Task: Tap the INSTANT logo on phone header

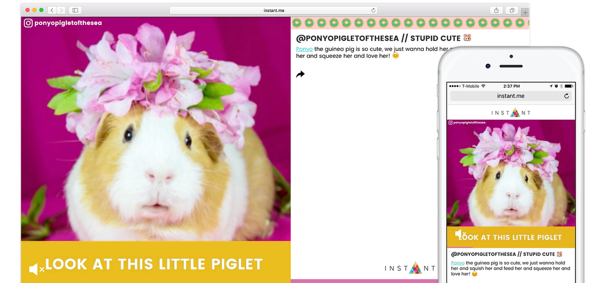Action: point(512,113)
